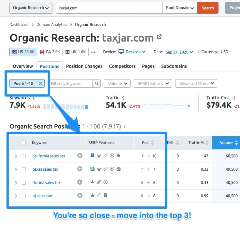The width and height of the screenshot is (240, 233).
Task: Click crown icon in texas sales tax row
Action: [x=99, y=169]
